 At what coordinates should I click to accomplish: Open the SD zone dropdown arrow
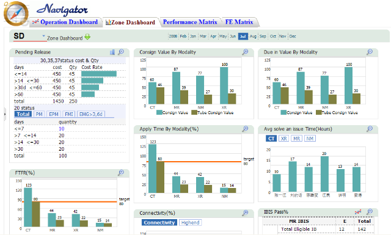click(43, 36)
